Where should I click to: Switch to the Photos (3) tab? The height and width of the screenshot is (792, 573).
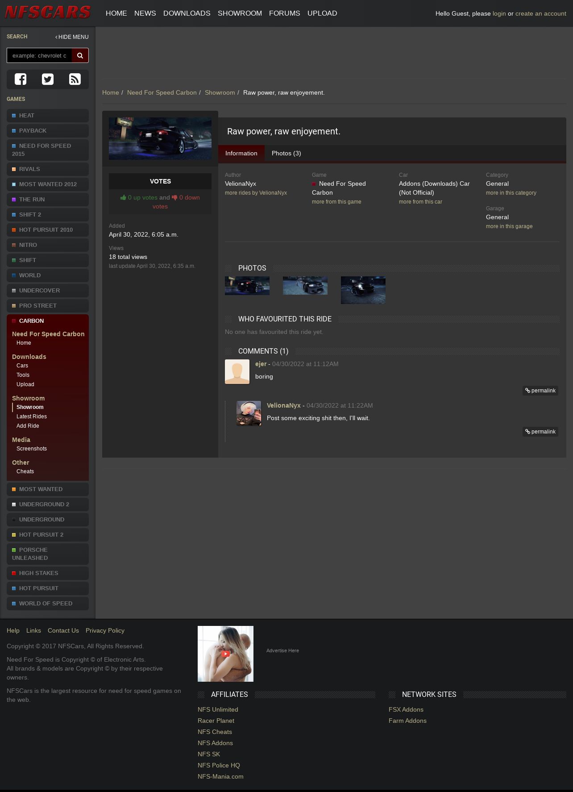pos(286,153)
